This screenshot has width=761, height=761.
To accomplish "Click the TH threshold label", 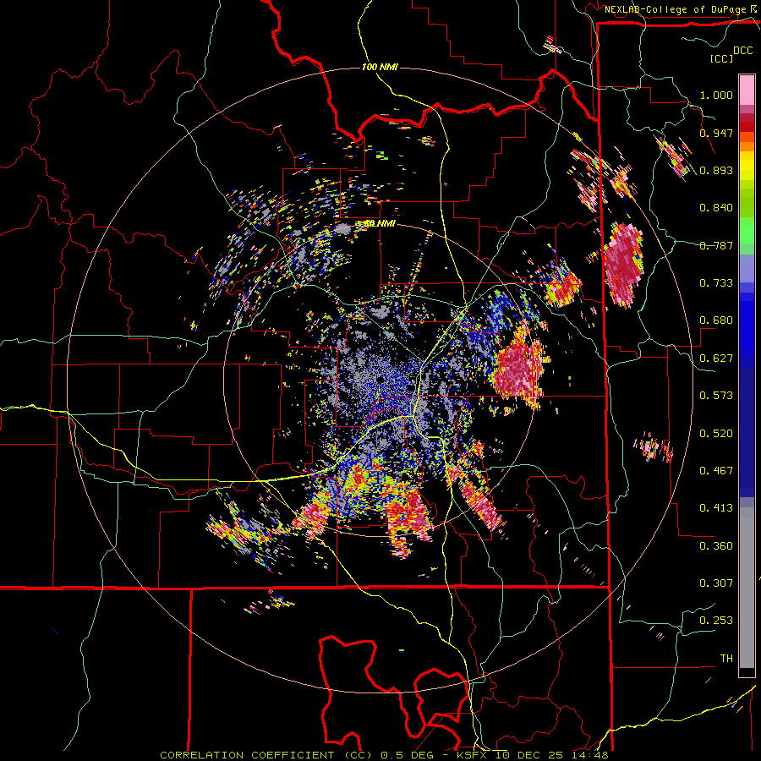I will [x=726, y=659].
